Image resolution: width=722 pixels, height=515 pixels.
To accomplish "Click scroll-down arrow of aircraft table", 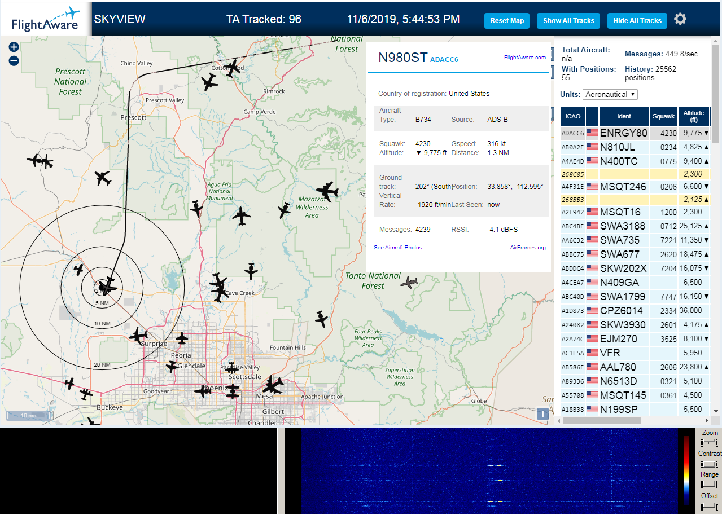I will coord(716,411).
